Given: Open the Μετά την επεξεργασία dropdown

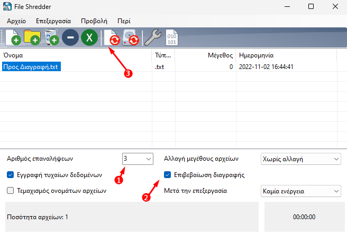Looking at the screenshot, I should tap(301, 191).
